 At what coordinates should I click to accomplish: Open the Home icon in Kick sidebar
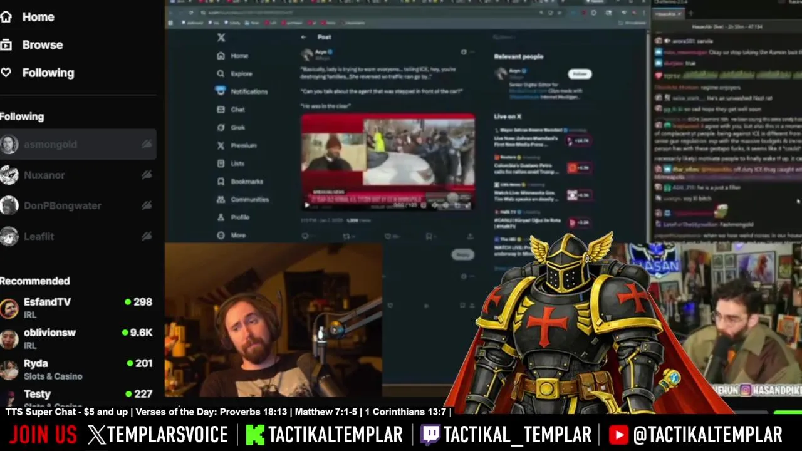click(6, 17)
